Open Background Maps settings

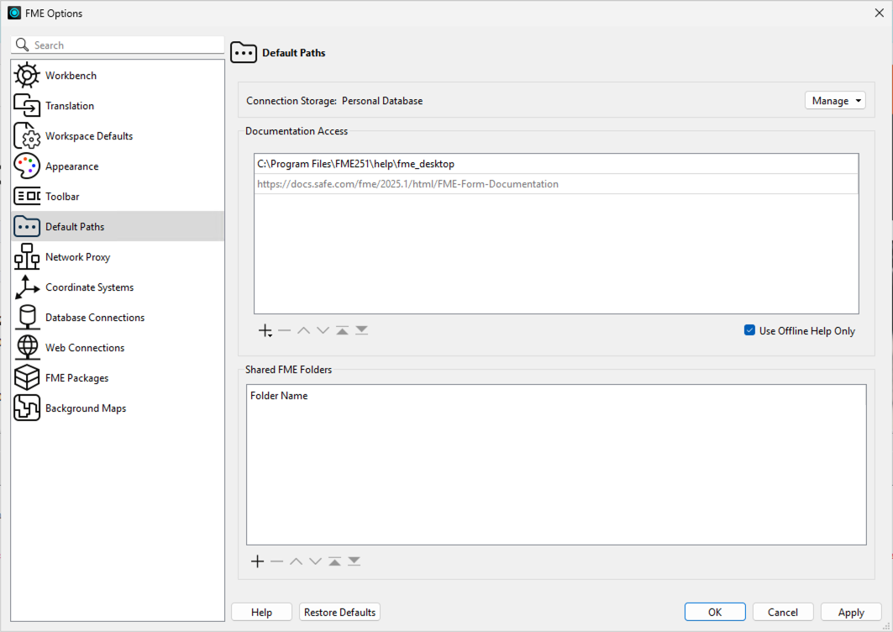(118, 408)
